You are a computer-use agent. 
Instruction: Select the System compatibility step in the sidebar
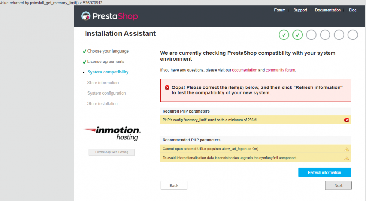coord(108,72)
